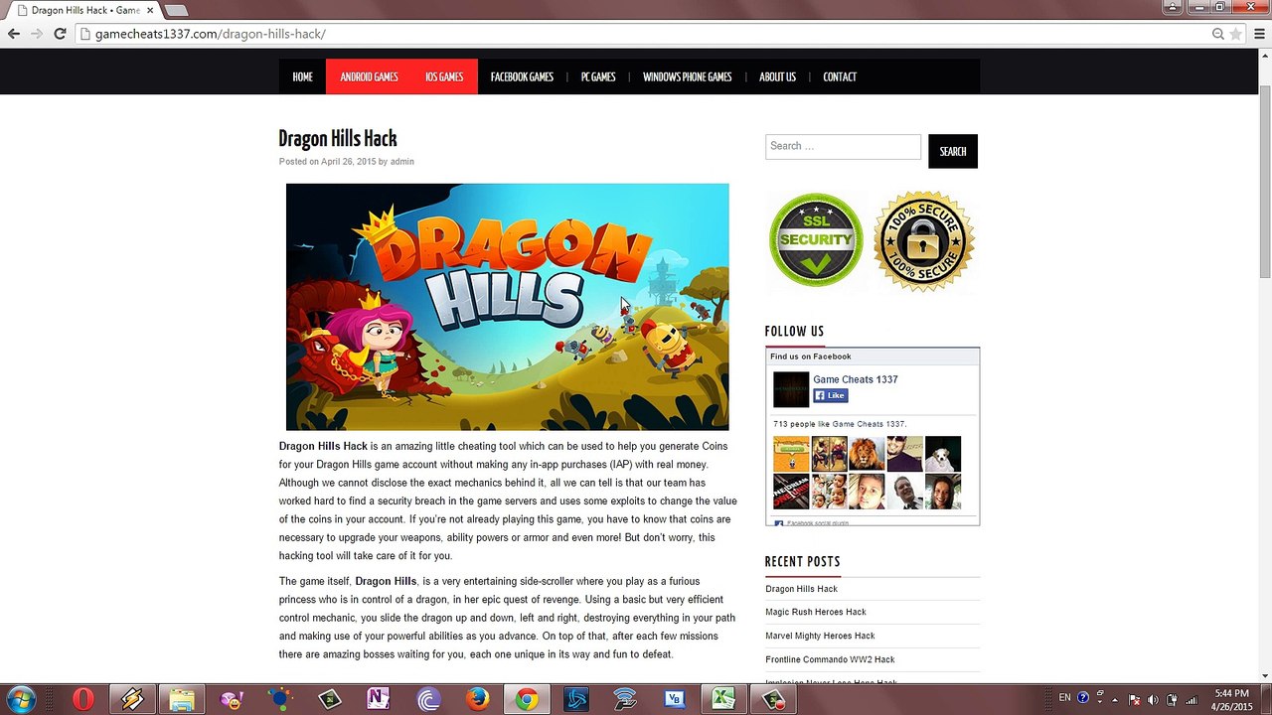Click the black SEARCH button

953,151
